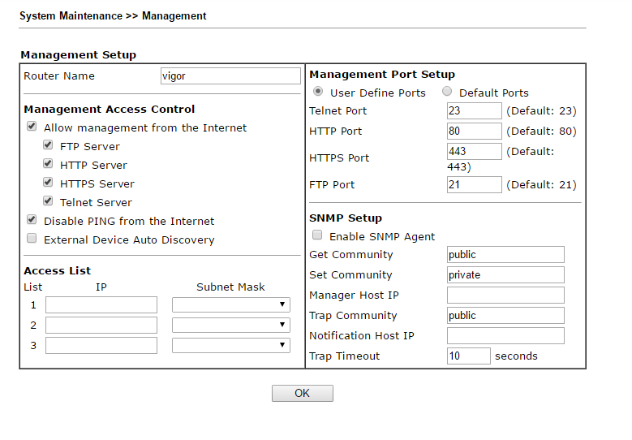This screenshot has width=632, height=440.
Task: Select the User Define Ports option
Action: point(318,93)
